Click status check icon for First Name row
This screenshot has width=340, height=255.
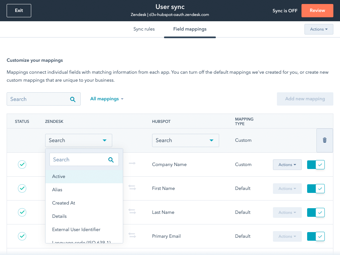[x=22, y=189]
